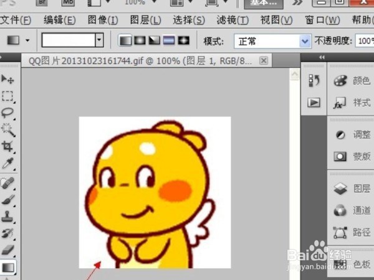Open the 选择(S) menu

(189, 20)
